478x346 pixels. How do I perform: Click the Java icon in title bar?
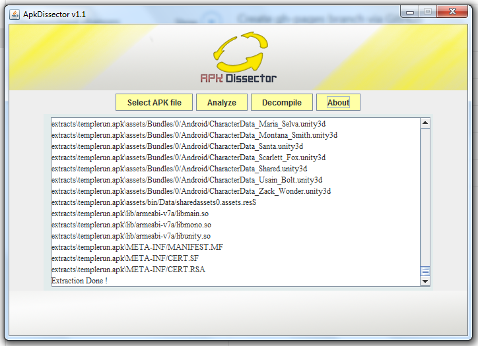(15, 13)
